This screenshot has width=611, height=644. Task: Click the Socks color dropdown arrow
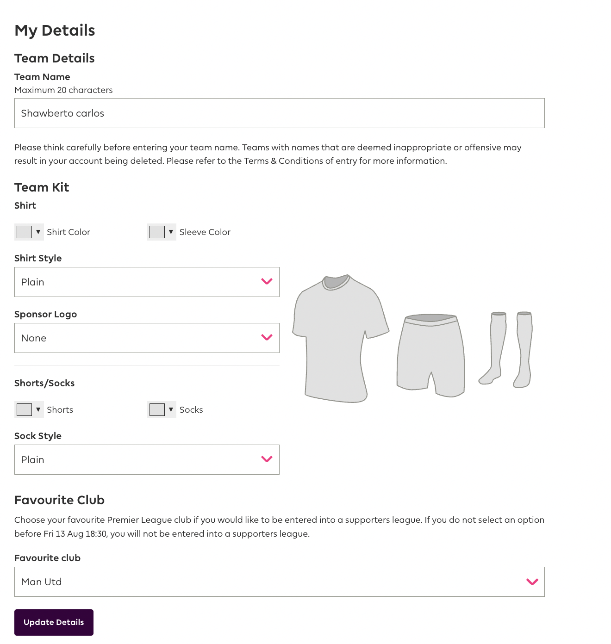tap(171, 409)
